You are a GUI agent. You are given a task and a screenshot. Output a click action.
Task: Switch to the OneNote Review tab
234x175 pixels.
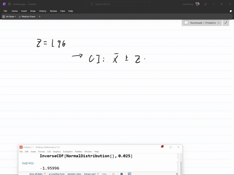tap(54, 11)
